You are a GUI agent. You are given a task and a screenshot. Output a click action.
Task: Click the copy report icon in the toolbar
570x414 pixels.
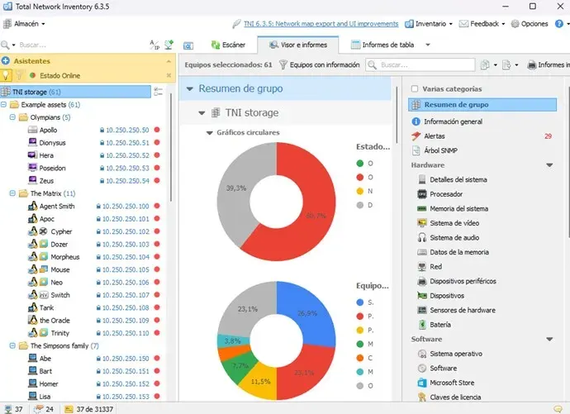(485, 64)
